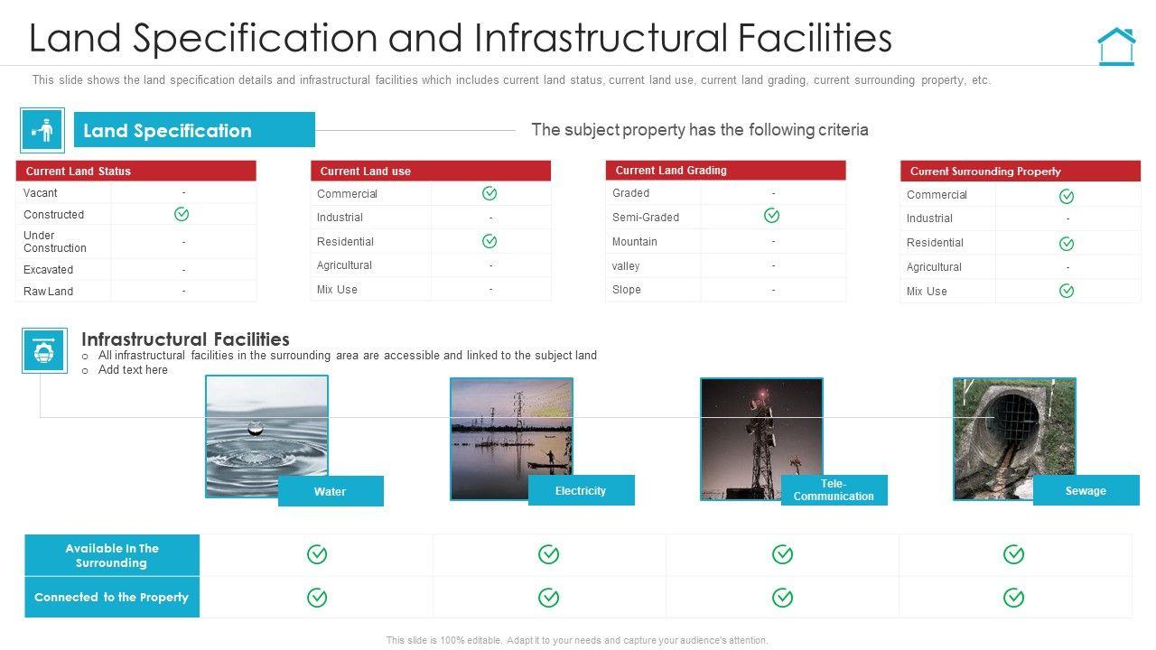
Task: Click Commercial label in Current Land use table
Action: pos(347,193)
